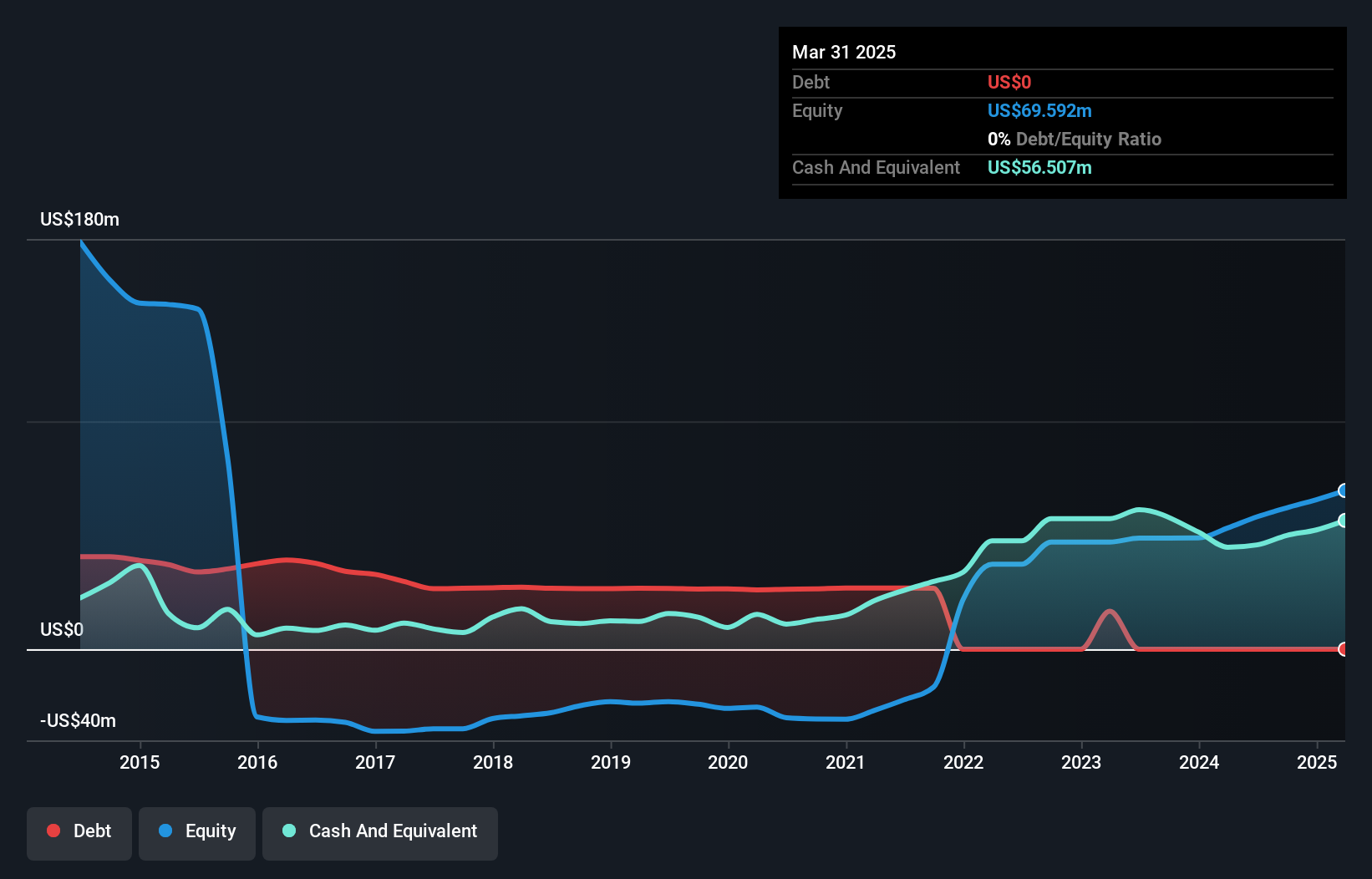Click the 2015 x-axis label
The height and width of the screenshot is (879, 1372).
140,762
